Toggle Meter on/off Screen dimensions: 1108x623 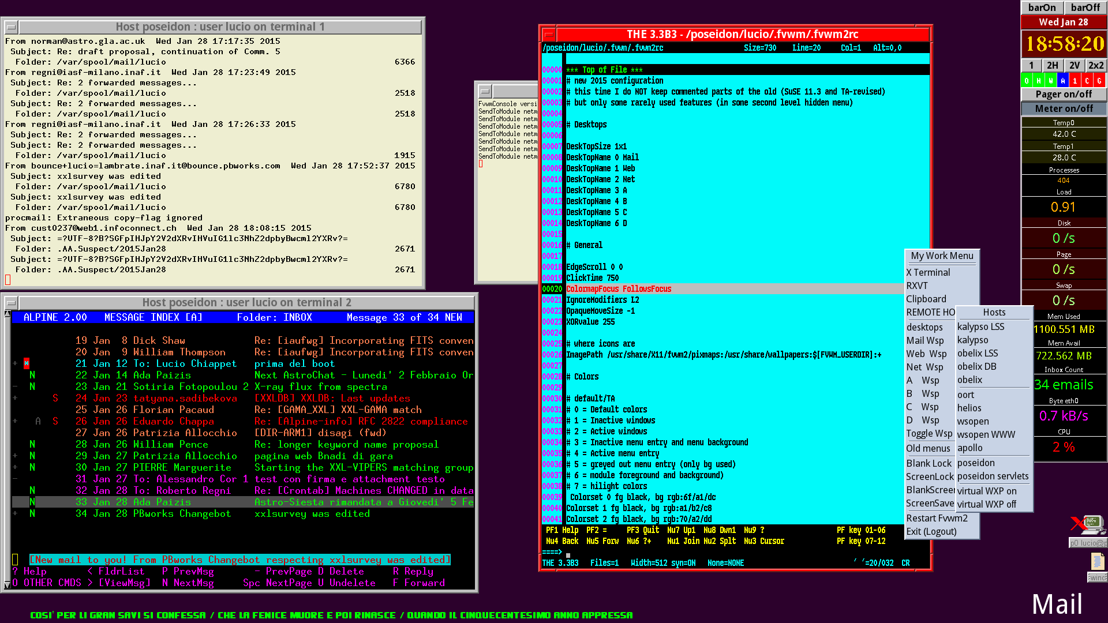(x=1064, y=108)
